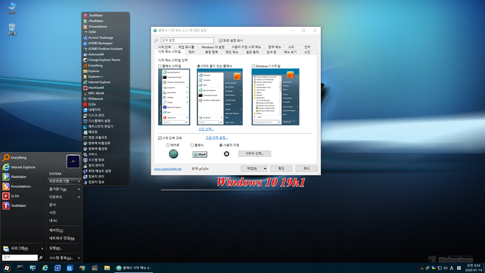Expand 즐겨찾기(A) submenu
The width and height of the screenshot is (485, 273).
[64, 189]
